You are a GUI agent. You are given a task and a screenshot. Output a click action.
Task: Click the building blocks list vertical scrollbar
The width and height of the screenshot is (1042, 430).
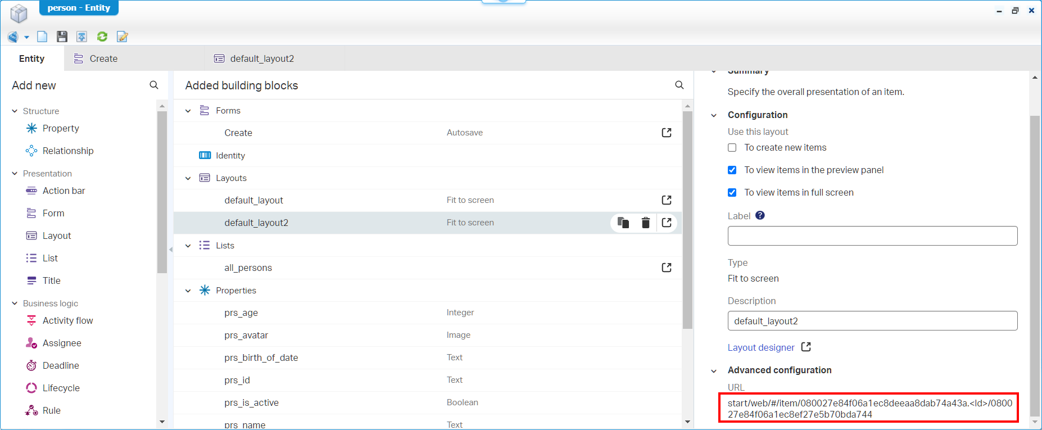click(x=687, y=219)
